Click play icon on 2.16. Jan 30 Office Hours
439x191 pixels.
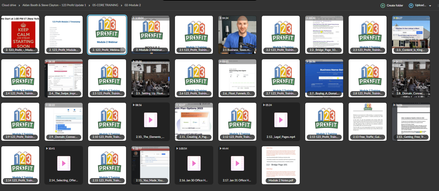(x=194, y=163)
